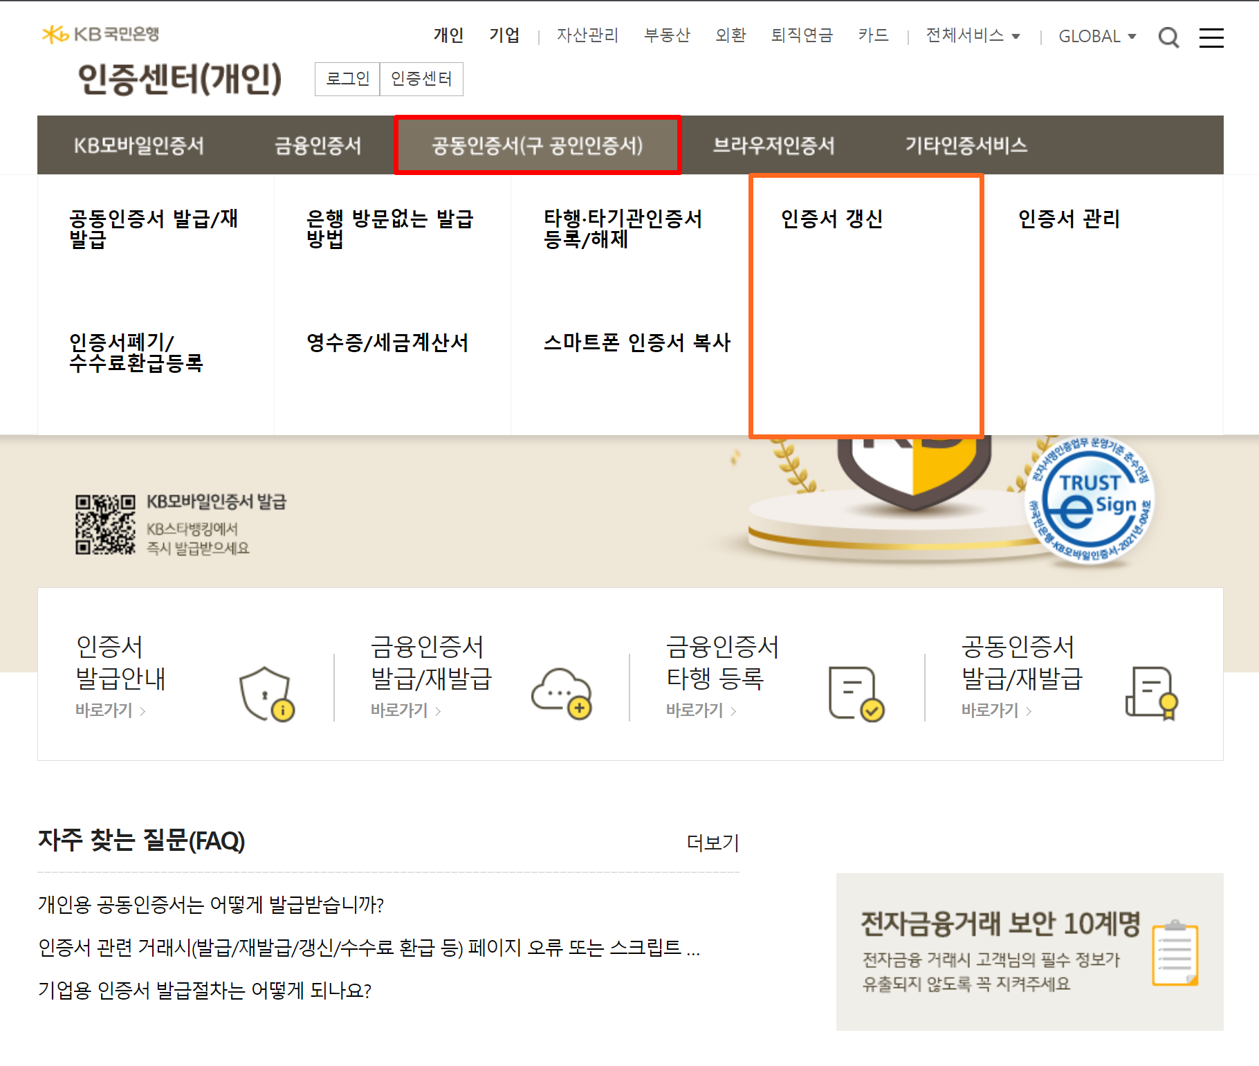Click the 인증센터(개인) page heading
The image size is (1259, 1066).
click(180, 79)
